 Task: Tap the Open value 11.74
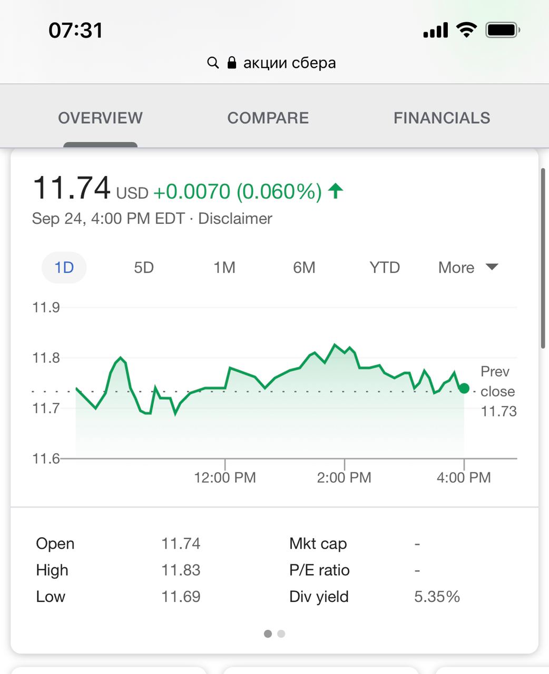point(181,543)
